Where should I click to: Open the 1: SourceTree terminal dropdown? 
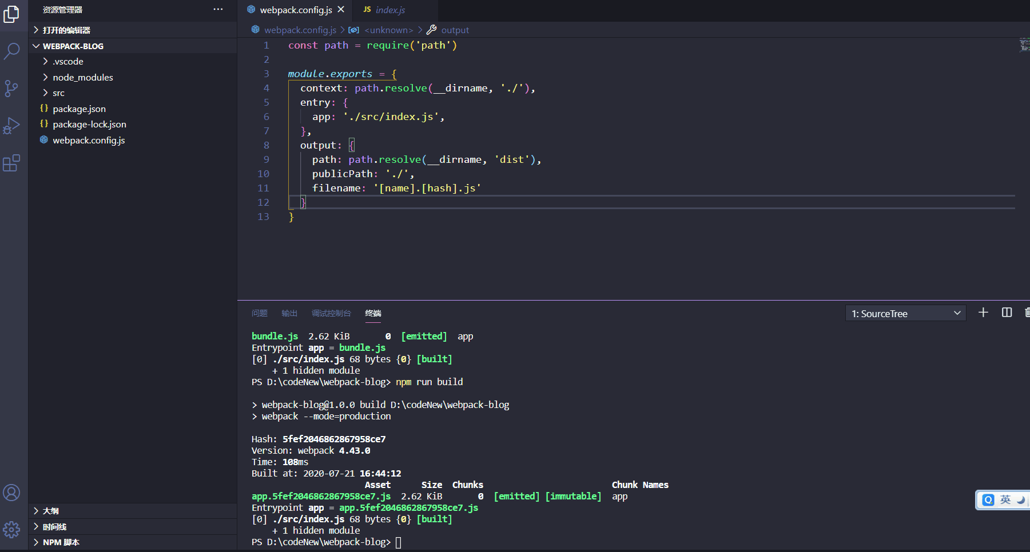pyautogui.click(x=905, y=313)
